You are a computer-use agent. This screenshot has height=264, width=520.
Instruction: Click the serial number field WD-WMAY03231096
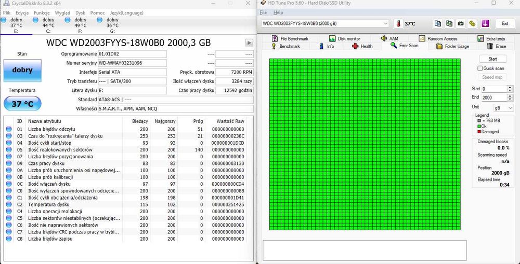coord(132,63)
